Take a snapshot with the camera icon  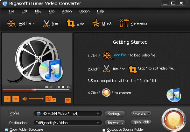click(48, 99)
